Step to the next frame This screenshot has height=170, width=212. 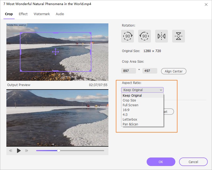[x=27, y=151]
